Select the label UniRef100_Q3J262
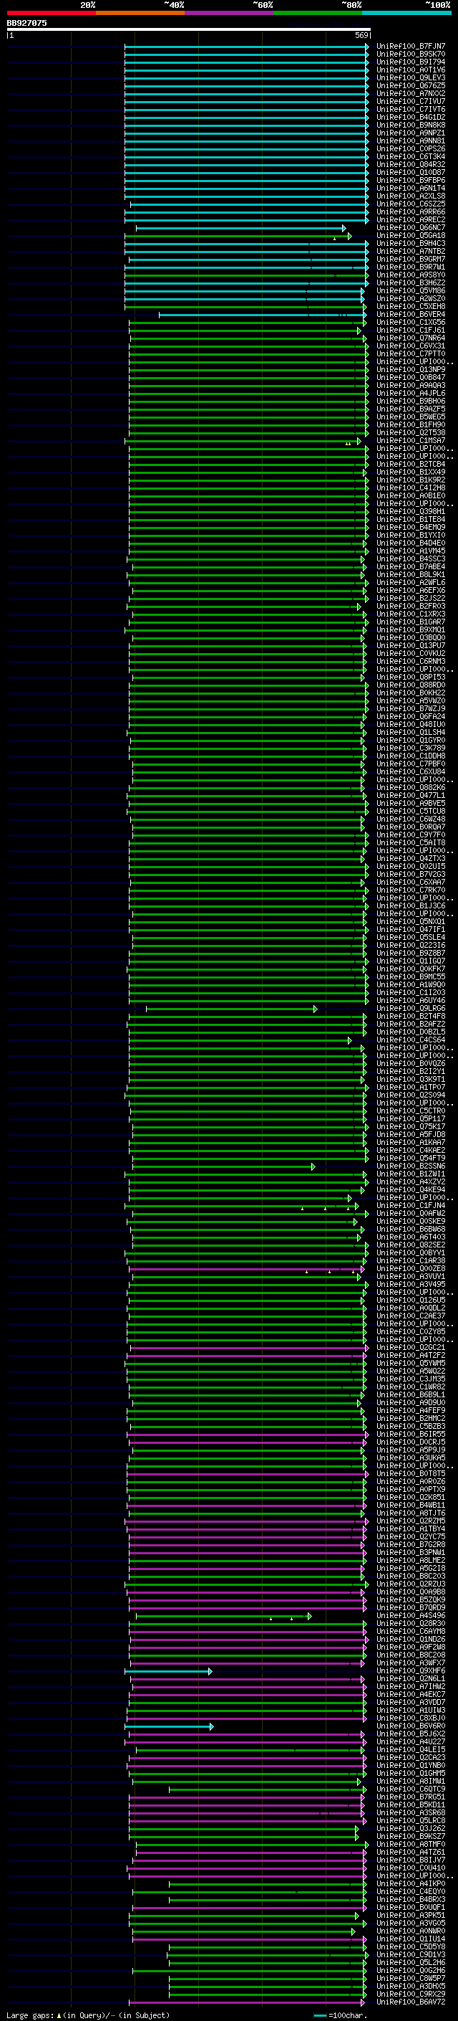Image resolution: width=458 pixels, height=2021 pixels. (410, 1828)
